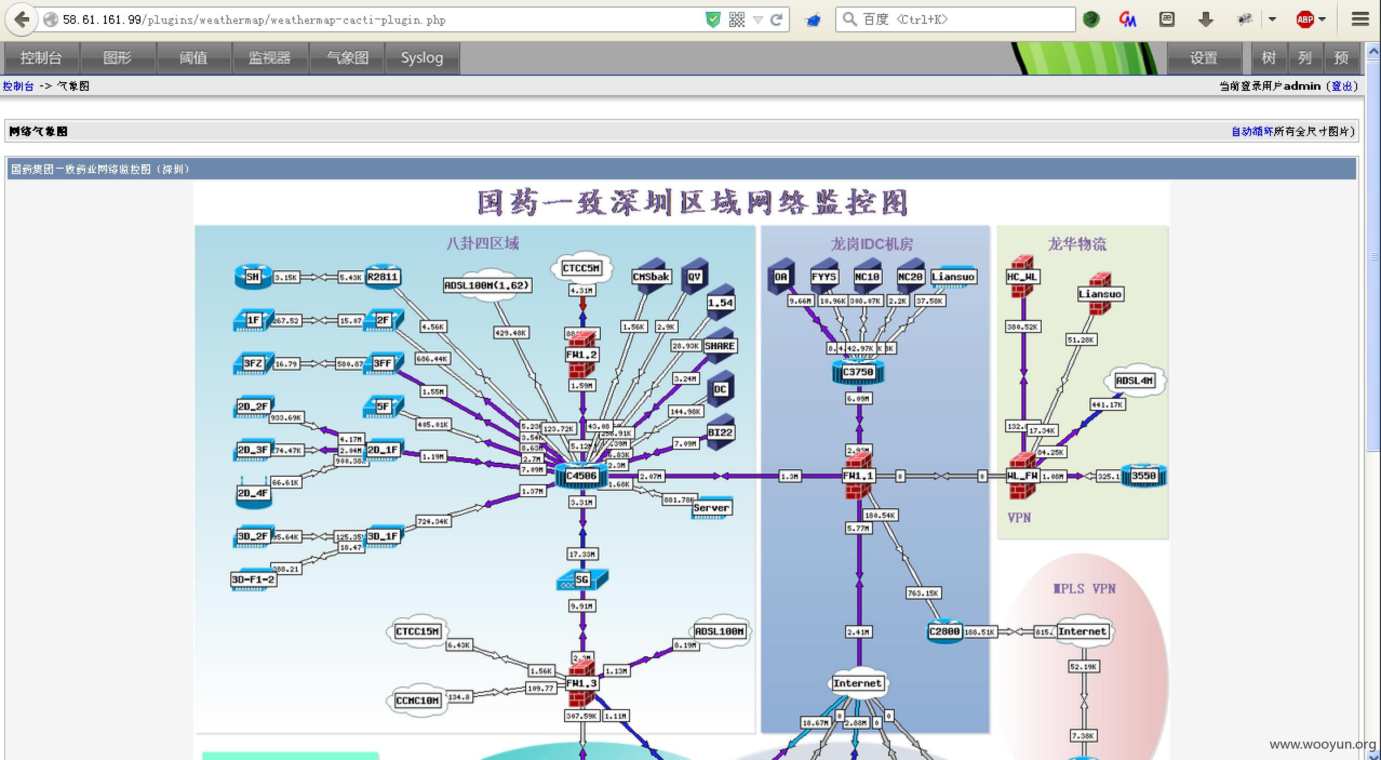The height and width of the screenshot is (760, 1381).
Task: Click the CMSbak server node
Action: click(651, 277)
